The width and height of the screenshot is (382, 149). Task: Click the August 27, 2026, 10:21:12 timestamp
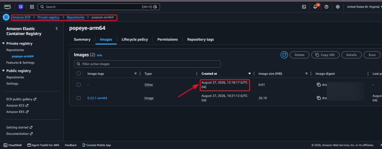[225, 98]
